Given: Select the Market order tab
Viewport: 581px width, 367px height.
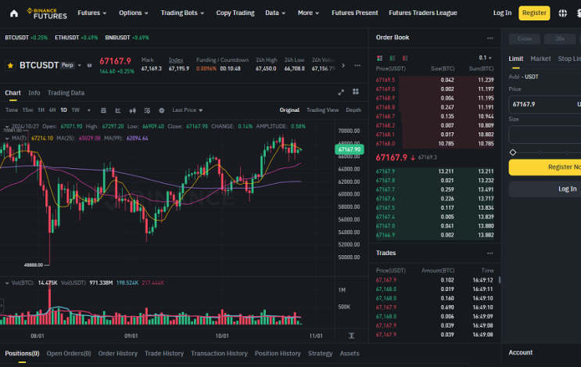Looking at the screenshot, I should (x=540, y=59).
